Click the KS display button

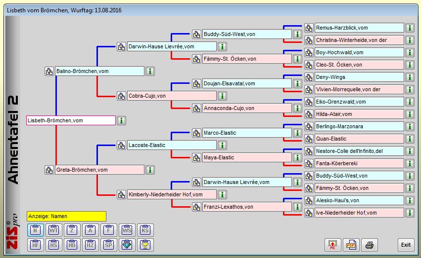tap(145, 230)
